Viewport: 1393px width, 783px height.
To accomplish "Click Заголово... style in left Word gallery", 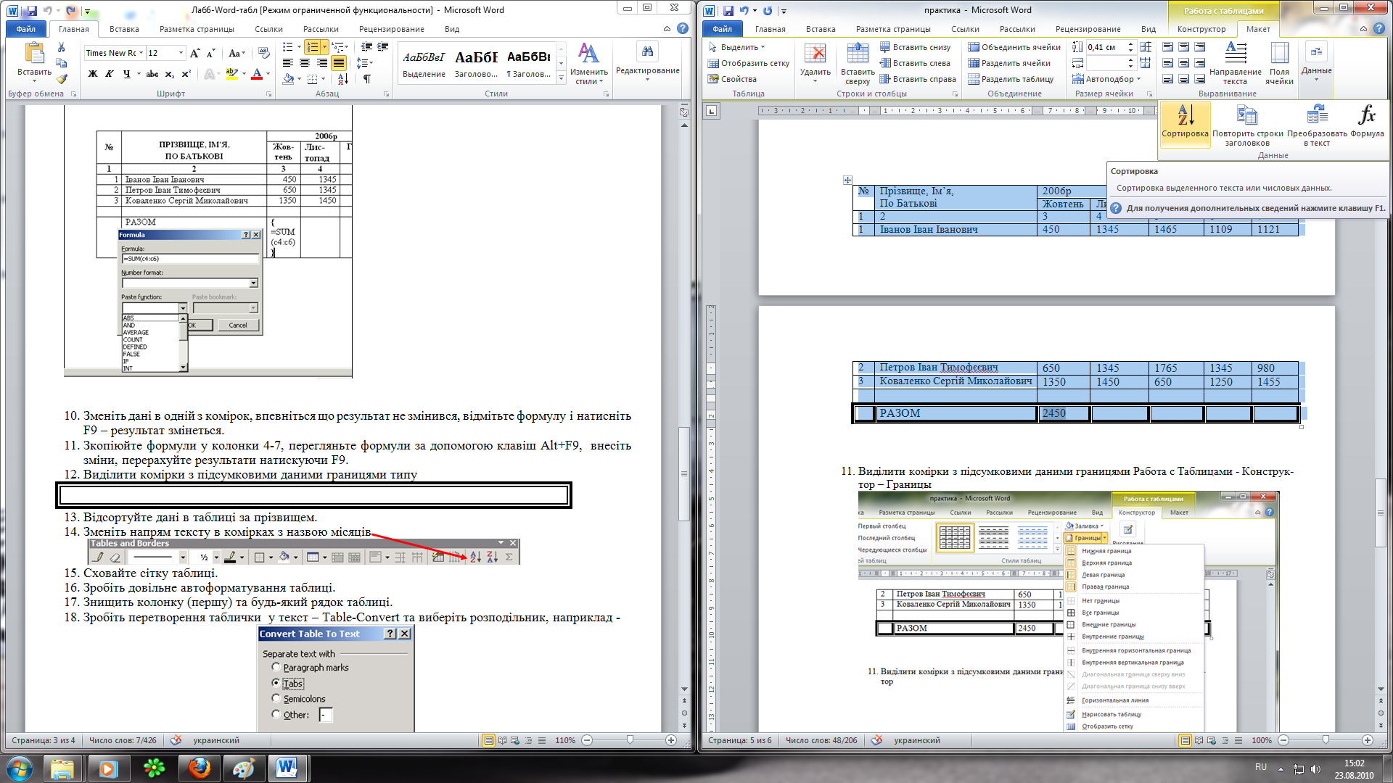I will [x=476, y=62].
